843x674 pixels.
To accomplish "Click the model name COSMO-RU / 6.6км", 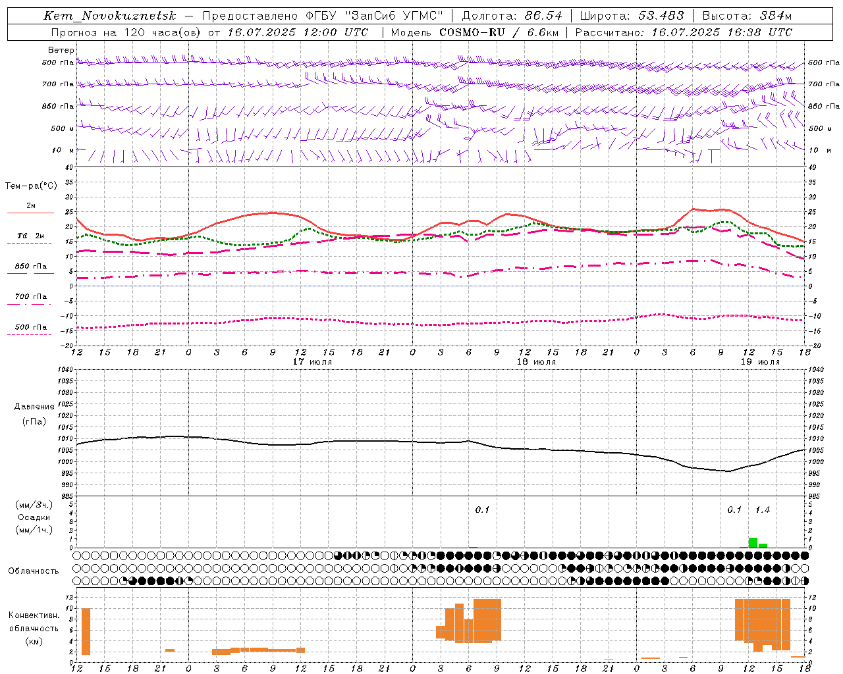I will click(x=499, y=32).
